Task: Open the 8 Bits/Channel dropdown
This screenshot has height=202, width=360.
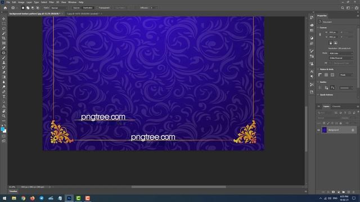Action: tap(341, 58)
